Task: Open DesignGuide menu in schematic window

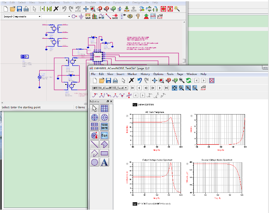Action: 140,2
